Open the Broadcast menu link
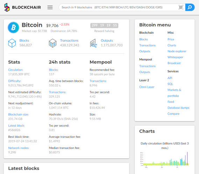Screen dimensions: 199x174 click(174, 63)
